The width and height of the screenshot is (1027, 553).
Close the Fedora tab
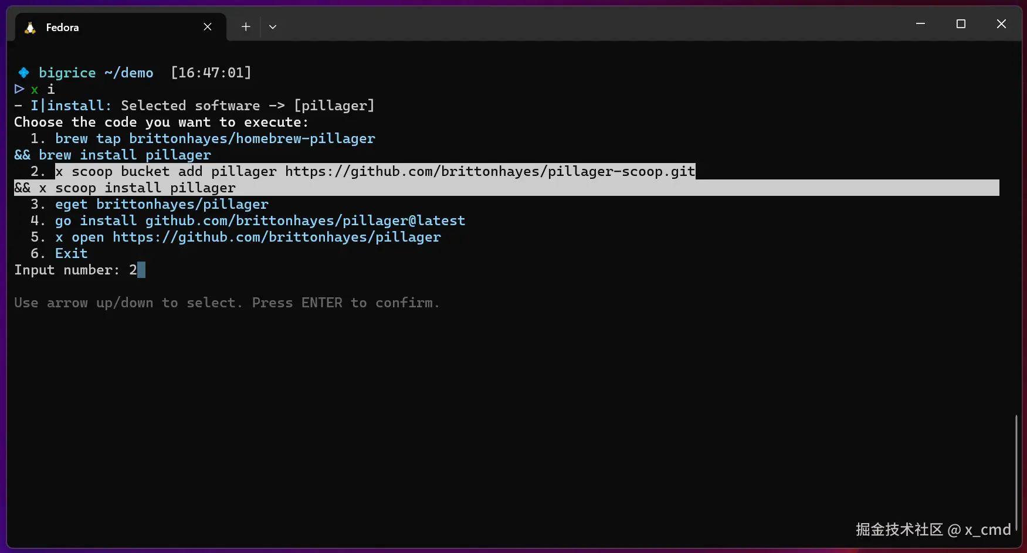(208, 27)
